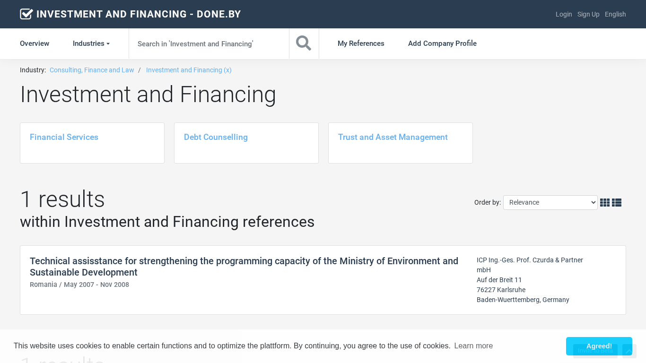Image resolution: width=646 pixels, height=363 pixels.
Task: Click the Sign Up link
Action: 588,14
